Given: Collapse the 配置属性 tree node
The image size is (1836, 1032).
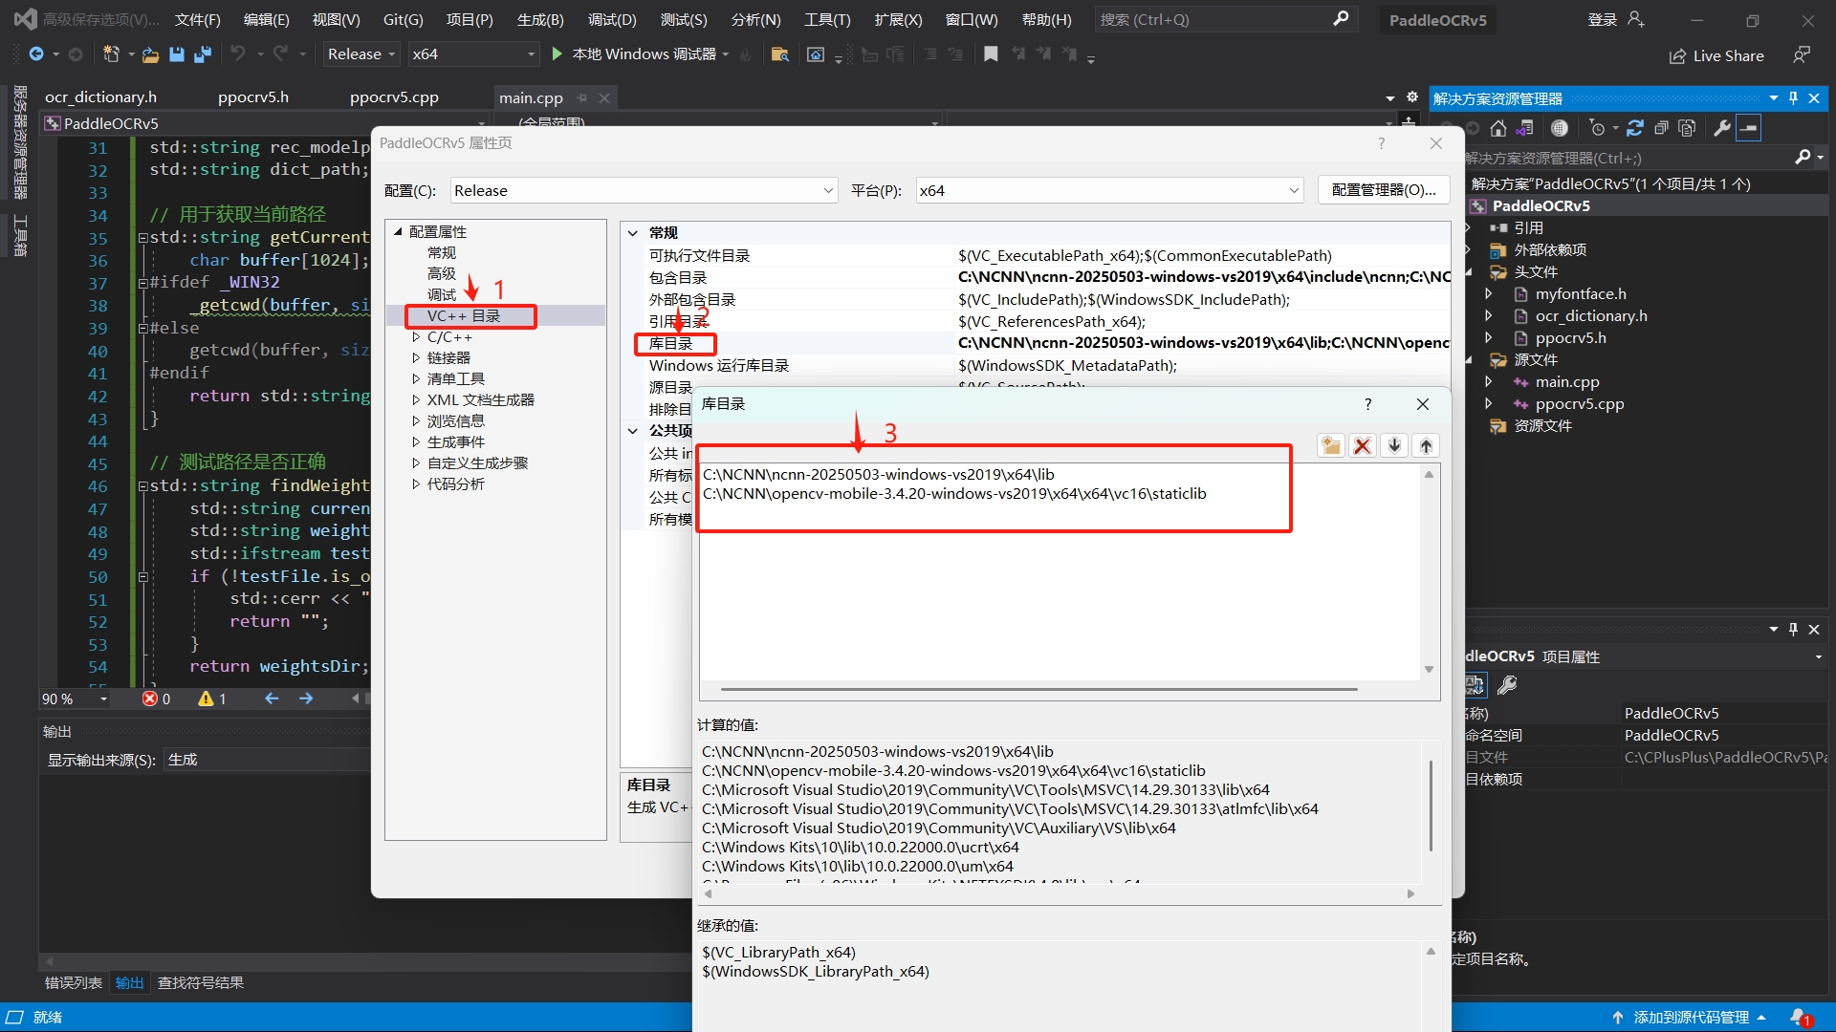Looking at the screenshot, I should (x=399, y=231).
